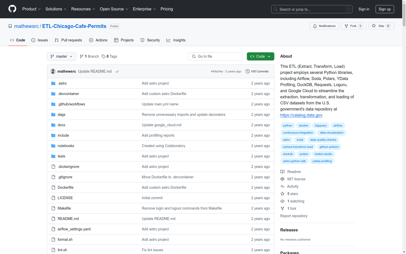The width and height of the screenshot is (406, 254).
Task: Open Activity via the pulse icon
Action: click(x=282, y=186)
